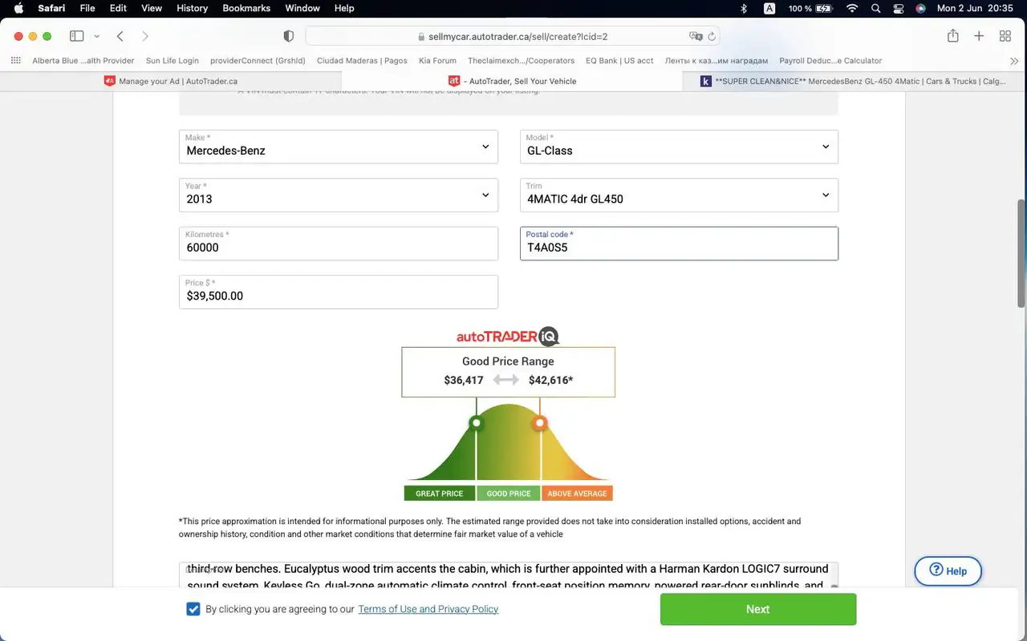This screenshot has height=641, width=1027.
Task: Open Spotlight search
Action: 876,8
